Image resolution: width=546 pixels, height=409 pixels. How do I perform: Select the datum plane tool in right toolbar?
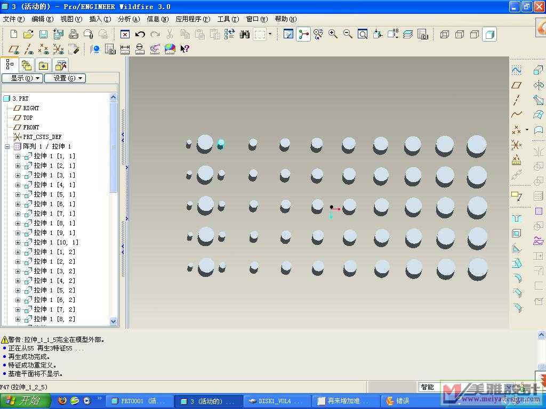[517, 85]
